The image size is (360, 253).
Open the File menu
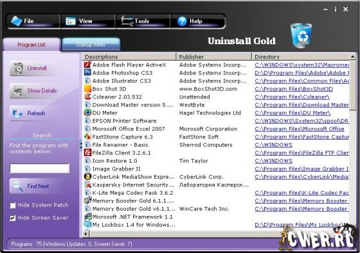33,22
